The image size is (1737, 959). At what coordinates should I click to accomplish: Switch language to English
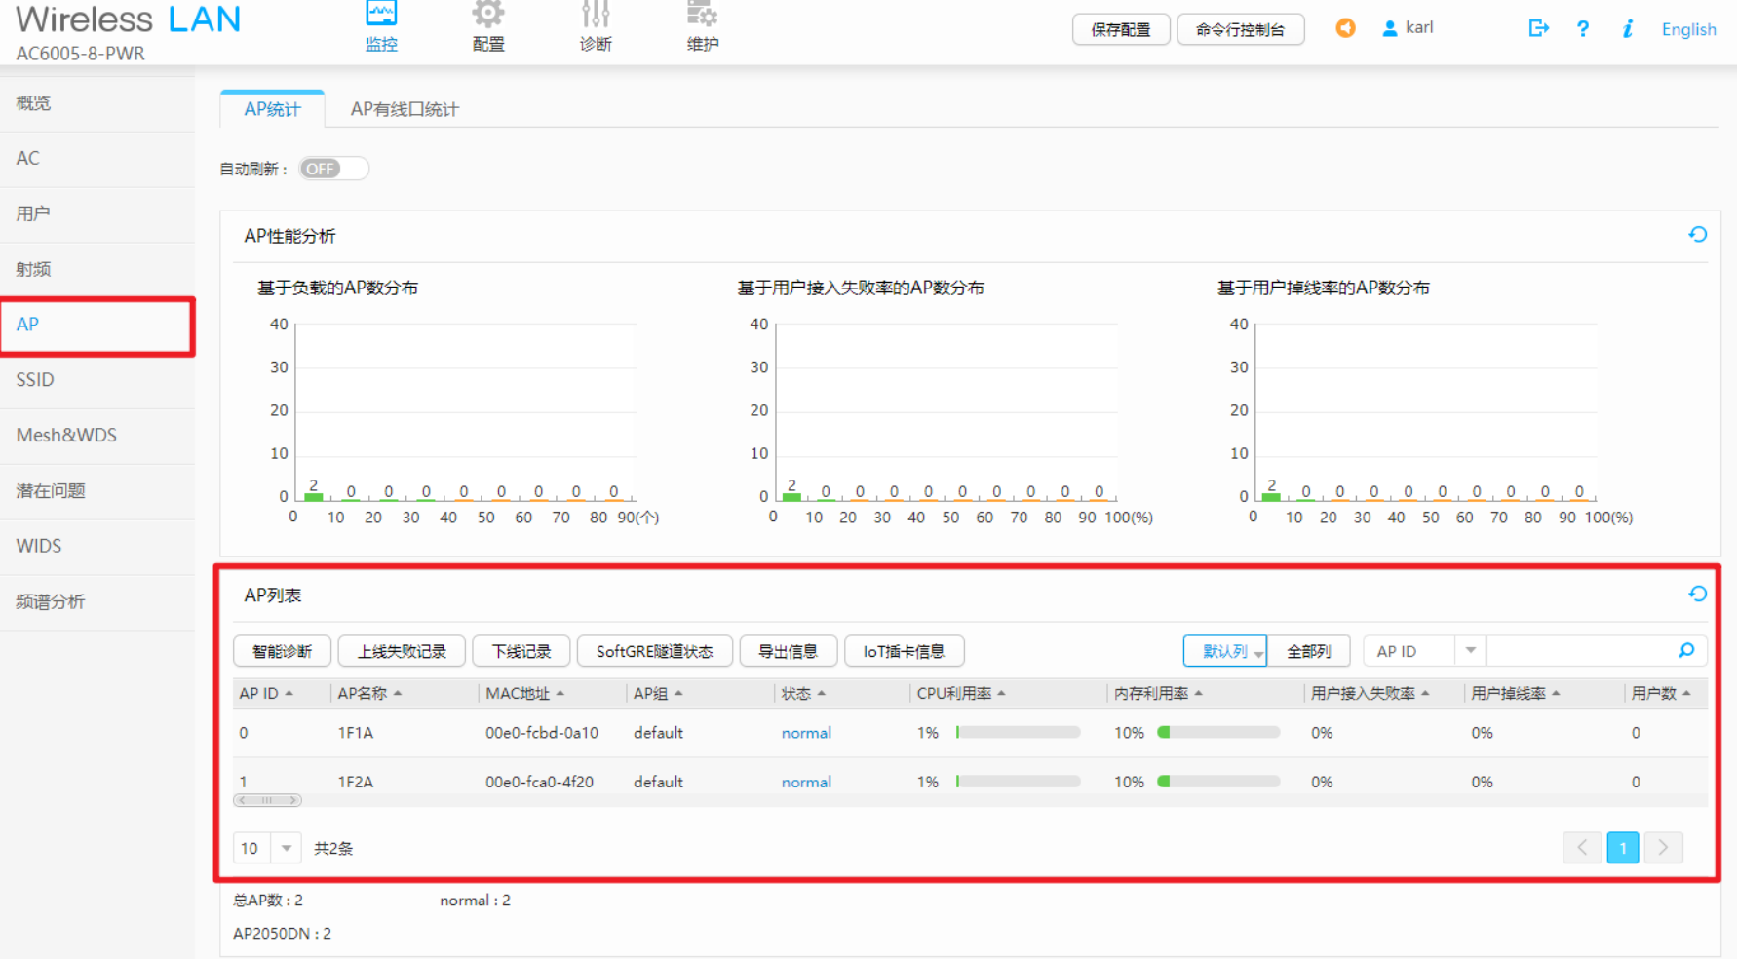pyautogui.click(x=1688, y=29)
